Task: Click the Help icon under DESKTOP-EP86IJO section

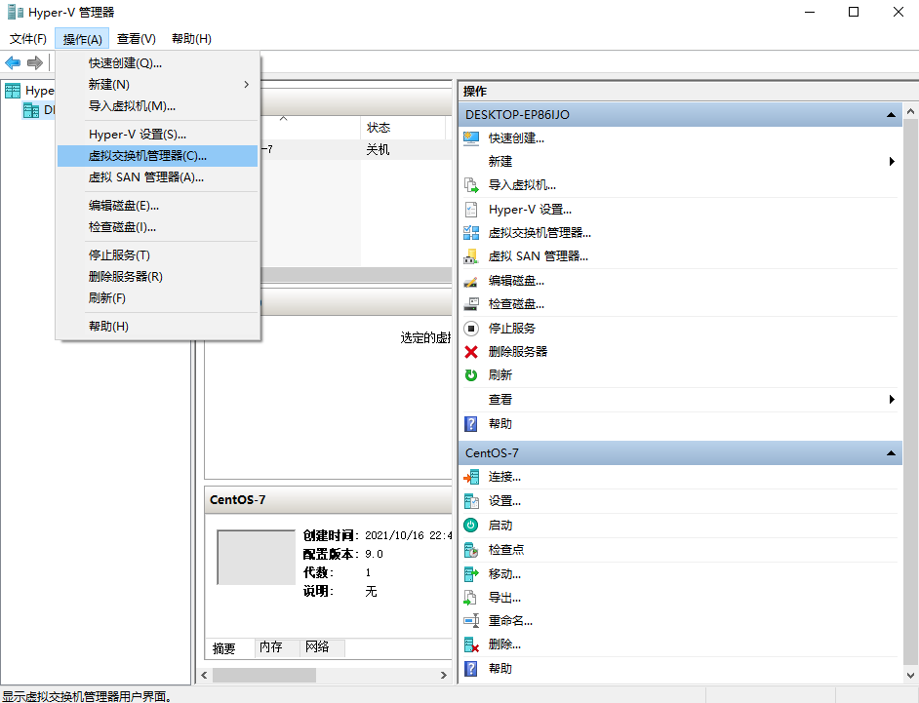Action: 470,423
